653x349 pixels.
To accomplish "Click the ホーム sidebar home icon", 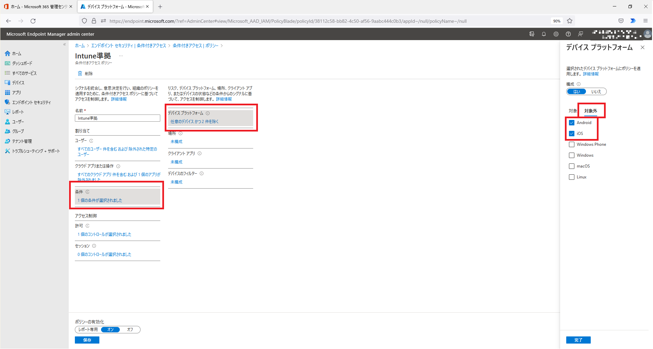I will point(7,54).
